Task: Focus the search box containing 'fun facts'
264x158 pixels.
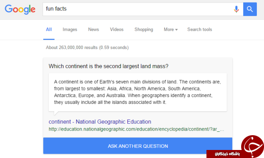Action: tap(143, 9)
